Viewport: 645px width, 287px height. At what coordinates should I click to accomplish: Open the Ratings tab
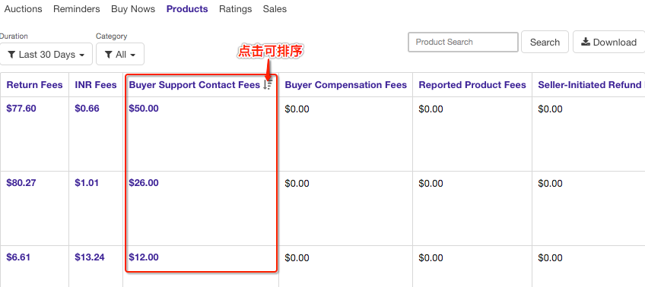235,9
